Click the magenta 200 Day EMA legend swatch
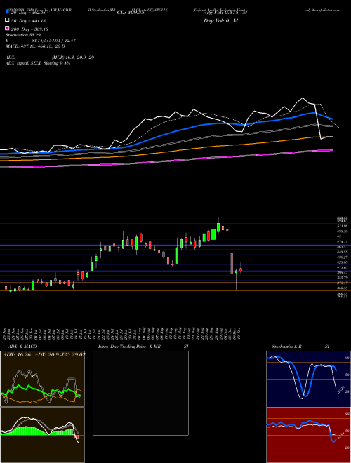The width and height of the screenshot is (351, 463). pyautogui.click(x=7, y=28)
